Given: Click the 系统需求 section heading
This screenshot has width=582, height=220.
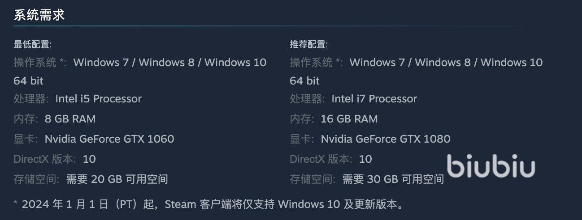Looking at the screenshot, I should click(x=39, y=15).
